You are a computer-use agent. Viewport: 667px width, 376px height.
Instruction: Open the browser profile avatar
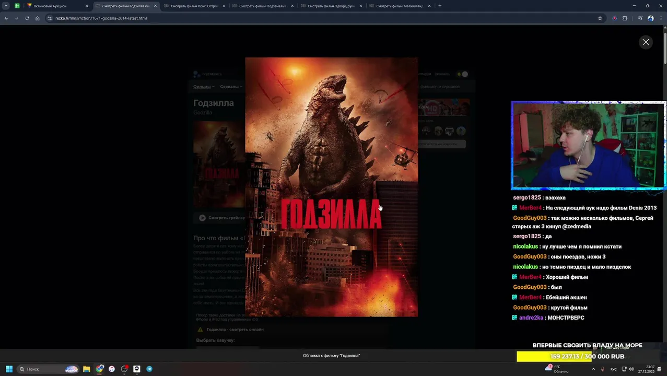[650, 18]
